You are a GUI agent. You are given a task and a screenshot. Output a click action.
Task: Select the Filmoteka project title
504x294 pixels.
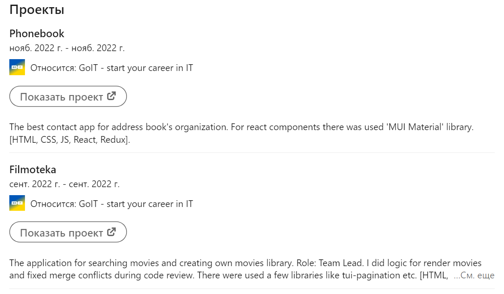(33, 169)
